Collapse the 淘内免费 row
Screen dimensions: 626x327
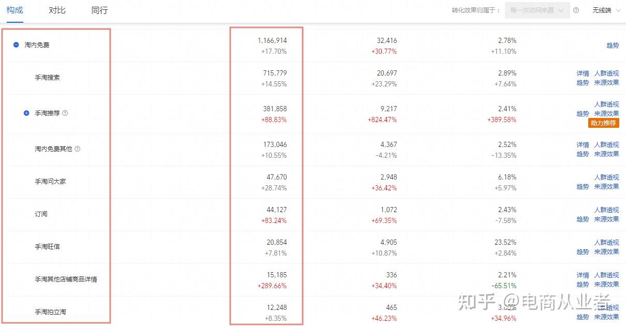[16, 45]
